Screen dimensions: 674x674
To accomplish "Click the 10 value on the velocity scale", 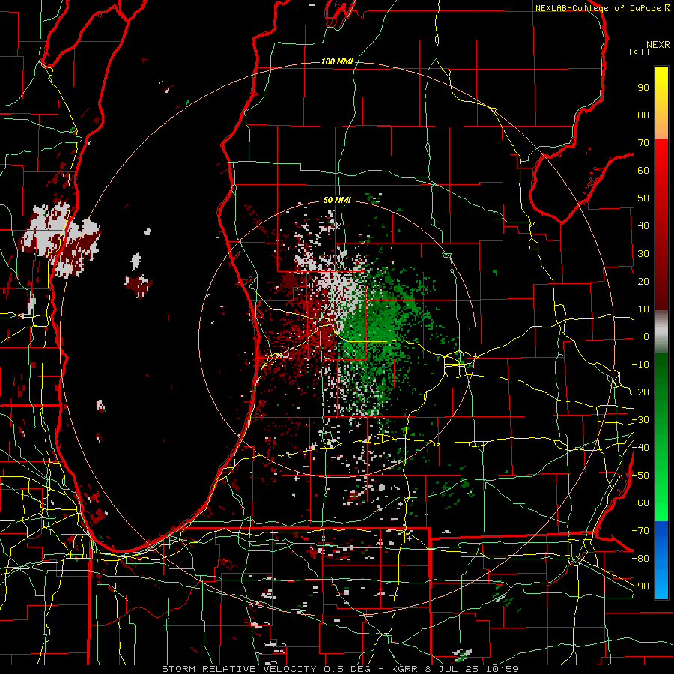I will [x=643, y=309].
